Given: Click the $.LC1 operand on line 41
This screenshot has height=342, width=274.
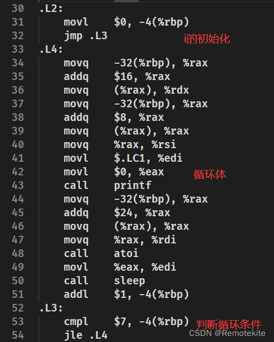Looking at the screenshot, I should (x=129, y=158).
